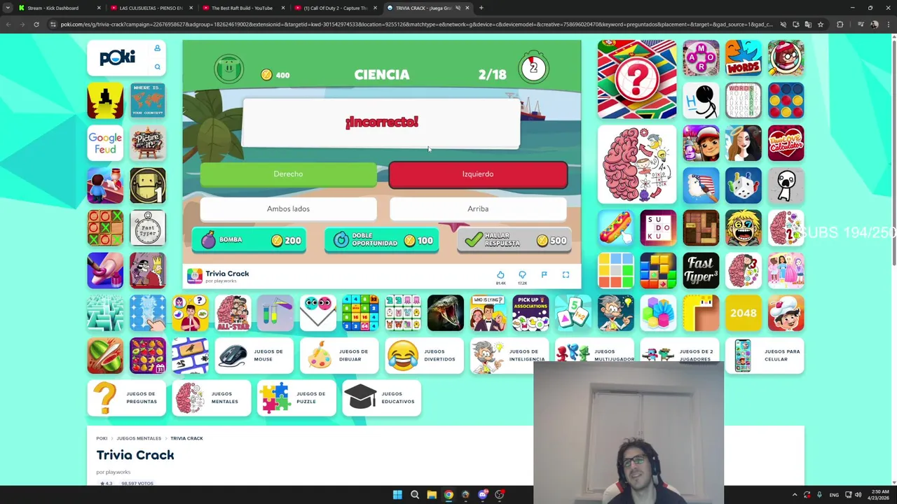Reload the page
Screen dimensions: 897x504
tap(36, 24)
